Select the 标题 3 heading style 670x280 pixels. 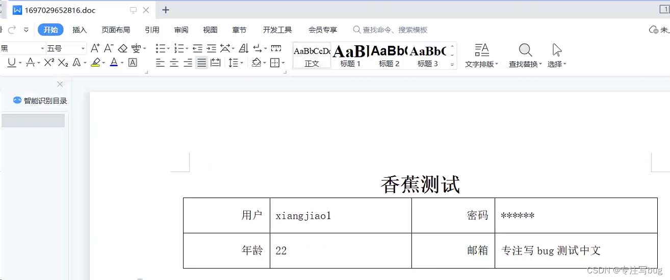point(428,55)
